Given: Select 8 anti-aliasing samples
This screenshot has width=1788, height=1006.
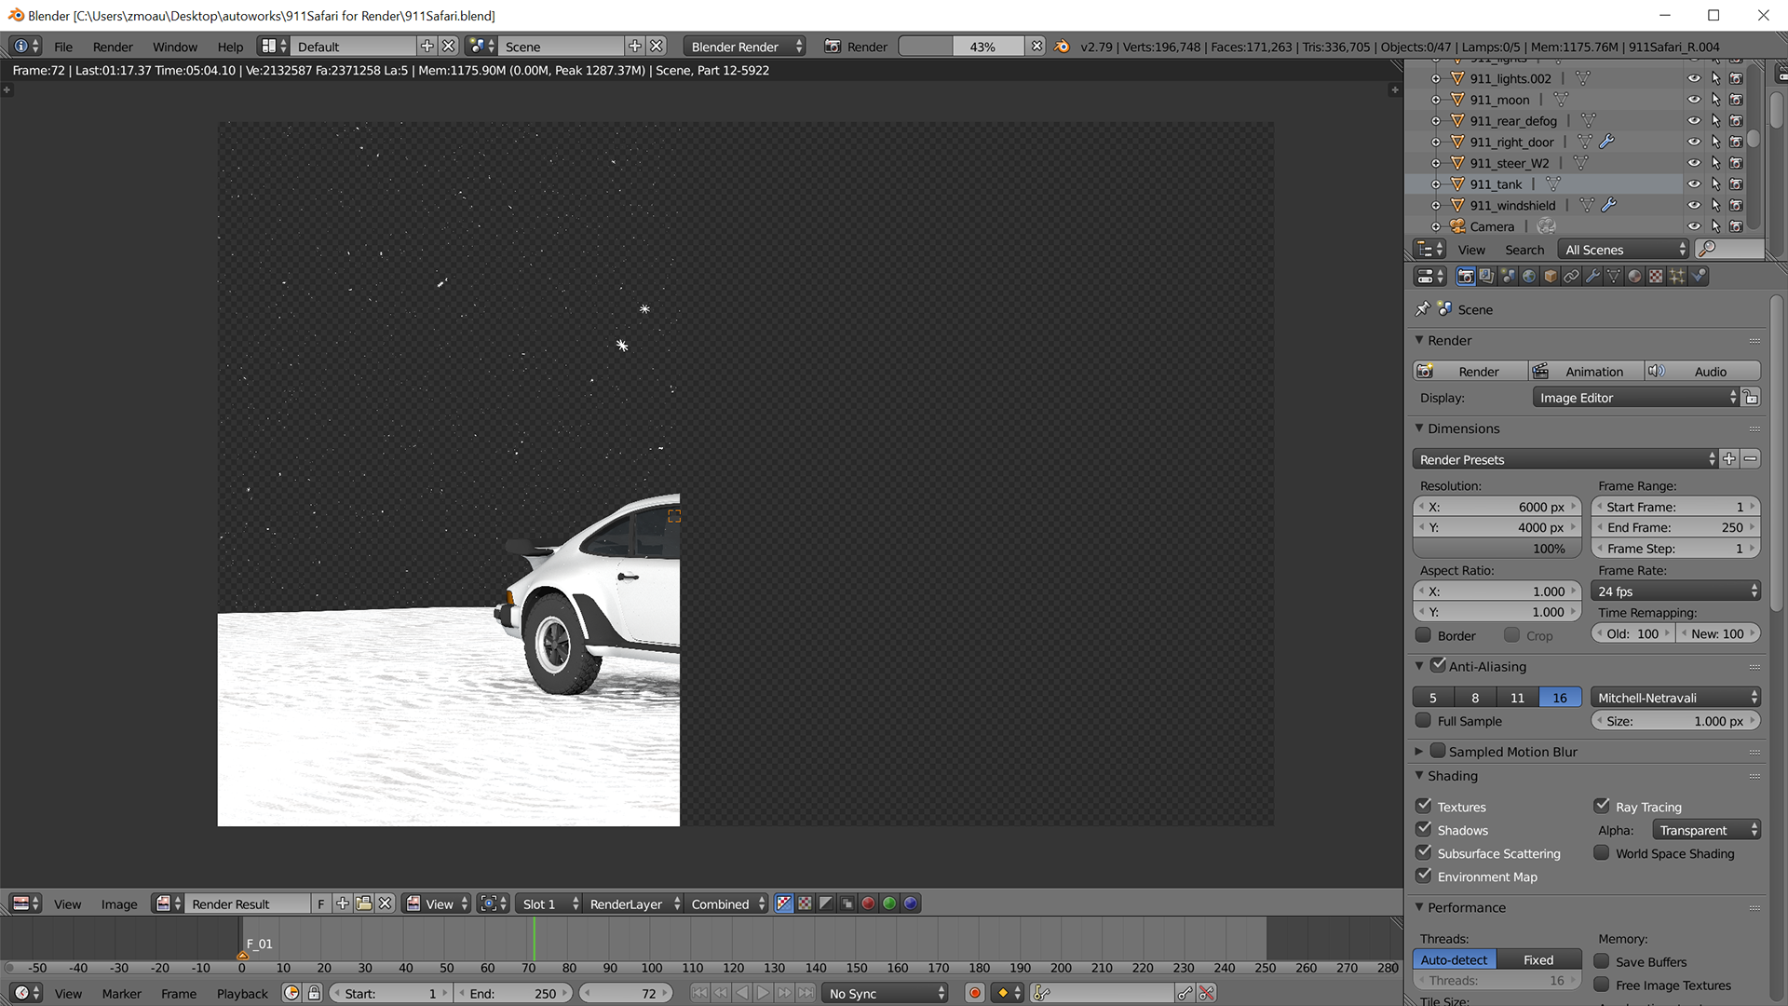Looking at the screenshot, I should click(x=1475, y=698).
